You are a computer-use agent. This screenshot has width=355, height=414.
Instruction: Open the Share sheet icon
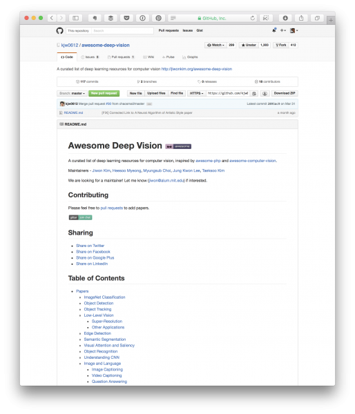(x=301, y=18)
